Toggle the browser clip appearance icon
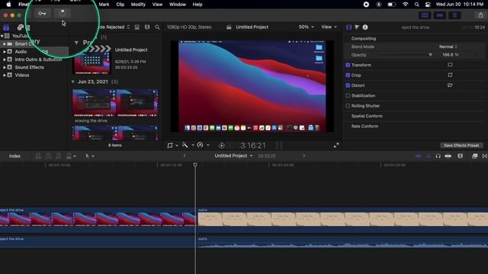488x274 pixels. (x=137, y=27)
